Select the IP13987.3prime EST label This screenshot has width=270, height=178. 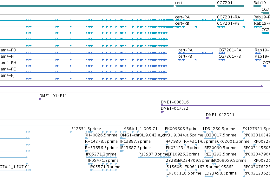pos(153,154)
